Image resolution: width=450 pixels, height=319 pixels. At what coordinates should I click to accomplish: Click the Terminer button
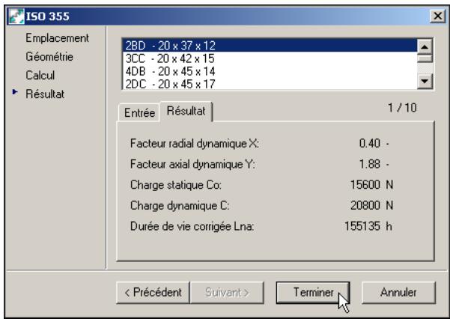pos(313,292)
